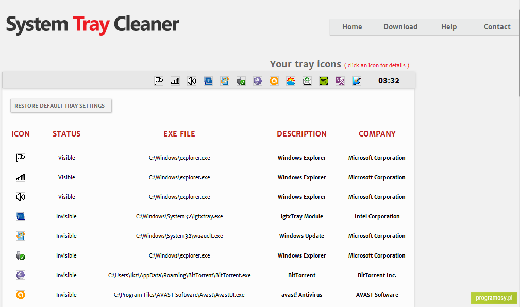Image resolution: width=520 pixels, height=307 pixels.
Task: Select the green Spotify icon in the tray bar
Action: 323,80
